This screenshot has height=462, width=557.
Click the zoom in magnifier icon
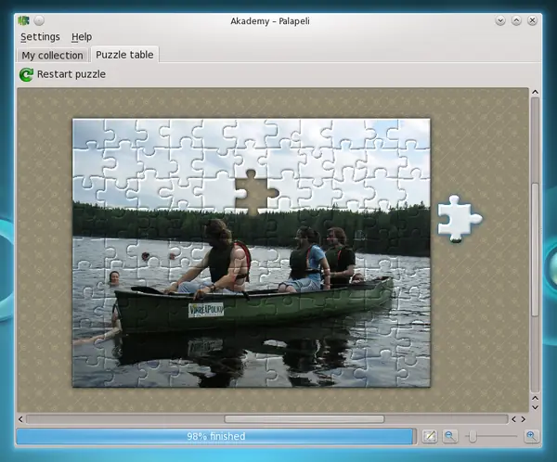click(531, 436)
